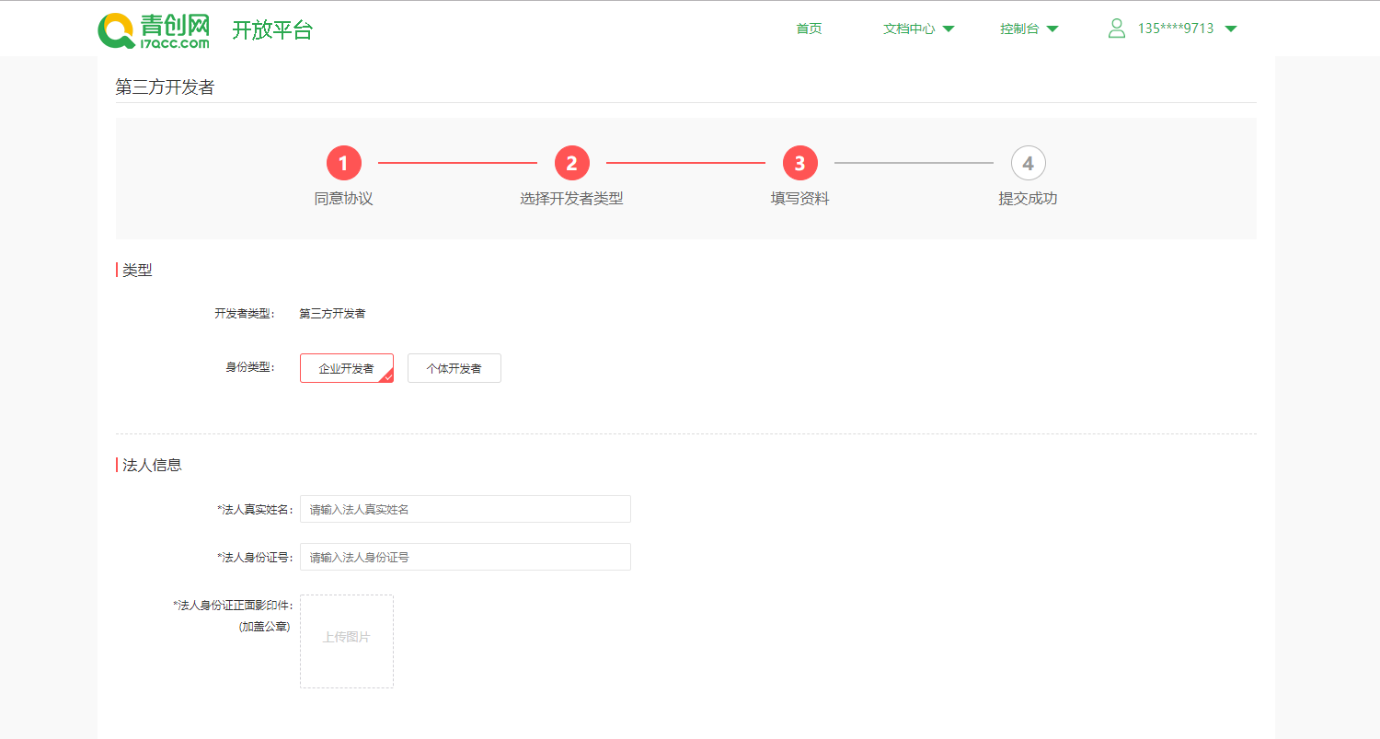
Task: Click account 135****9713
Action: 1176,29
